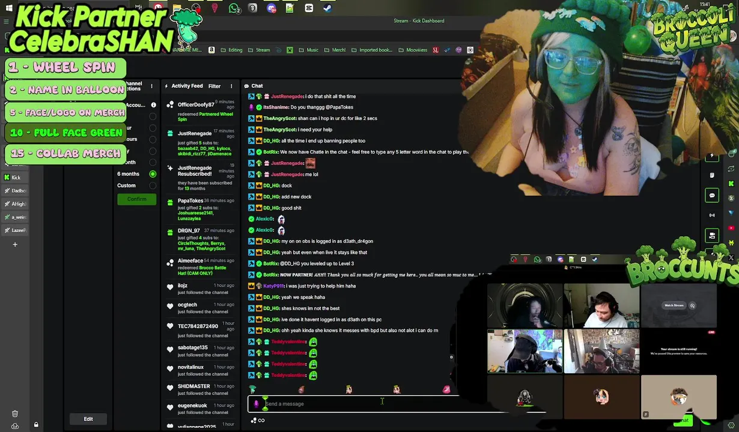Click the infinity icon below chat input
Image resolution: width=739 pixels, height=432 pixels.
click(261, 421)
